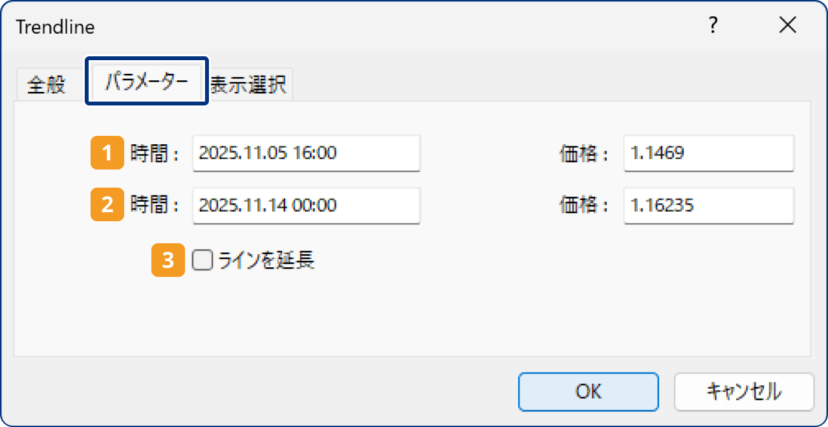Click the orange marker labeled 1

pyautogui.click(x=107, y=153)
